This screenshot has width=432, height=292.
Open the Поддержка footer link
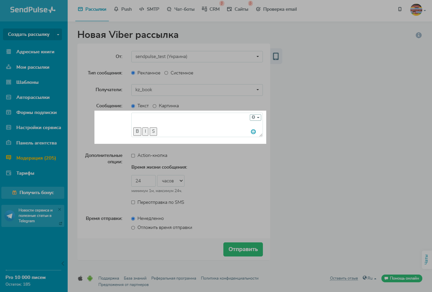(109, 278)
